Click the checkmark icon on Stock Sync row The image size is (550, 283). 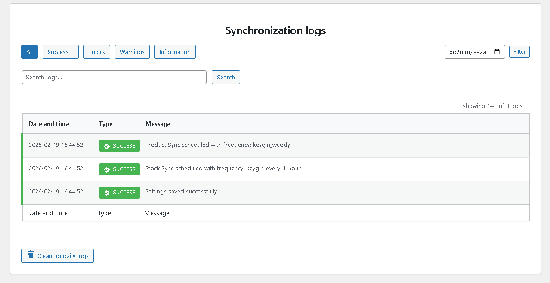107,169
